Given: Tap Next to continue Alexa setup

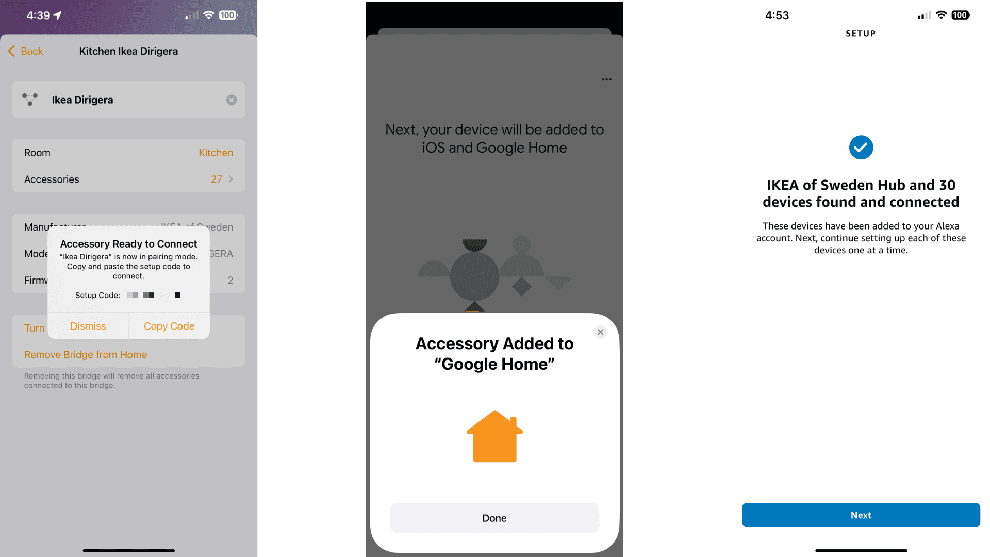Looking at the screenshot, I should click(x=860, y=515).
